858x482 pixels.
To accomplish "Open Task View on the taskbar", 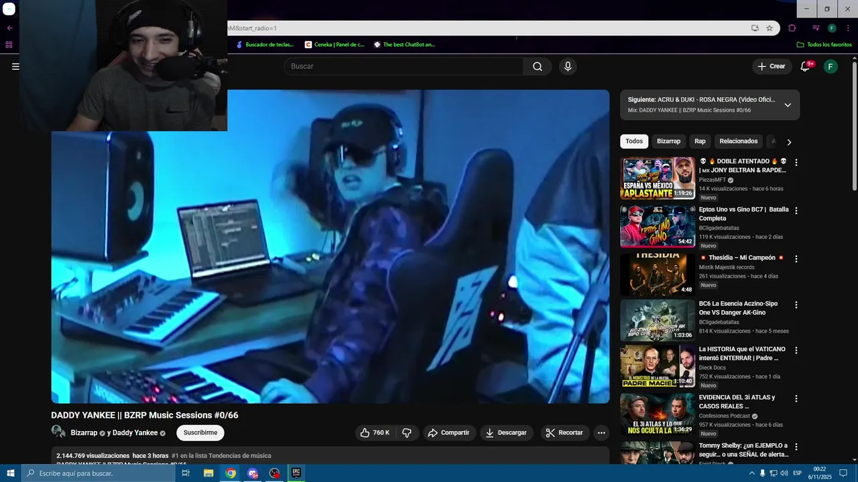I will pyautogui.click(x=186, y=473).
